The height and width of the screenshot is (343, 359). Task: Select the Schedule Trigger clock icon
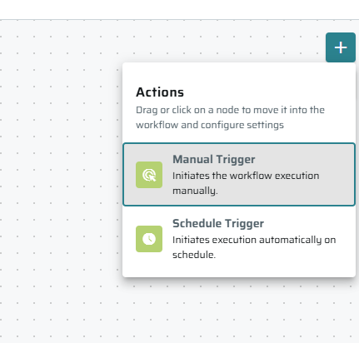click(x=149, y=239)
